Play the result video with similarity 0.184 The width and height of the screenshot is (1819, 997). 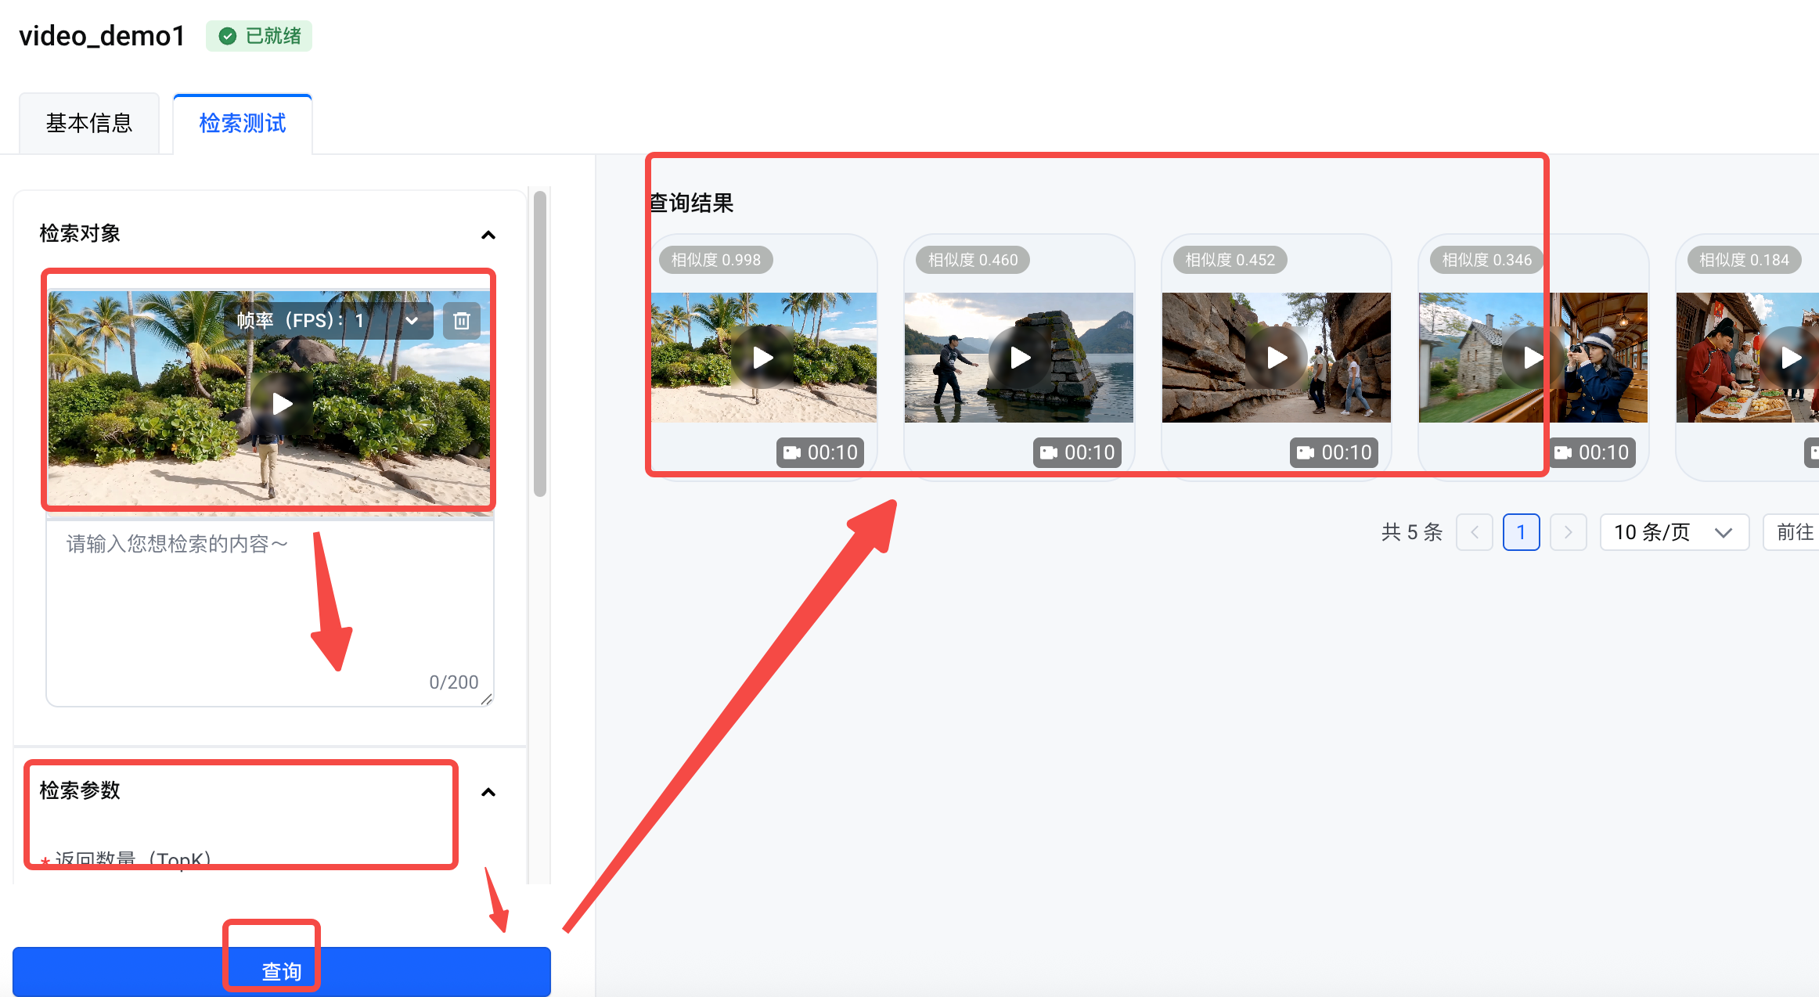(1791, 358)
